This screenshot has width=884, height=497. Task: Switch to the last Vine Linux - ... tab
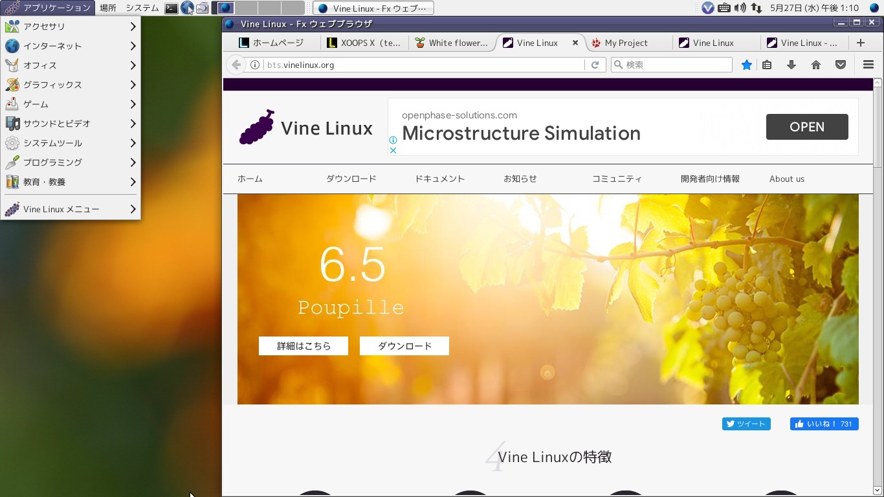click(x=803, y=43)
